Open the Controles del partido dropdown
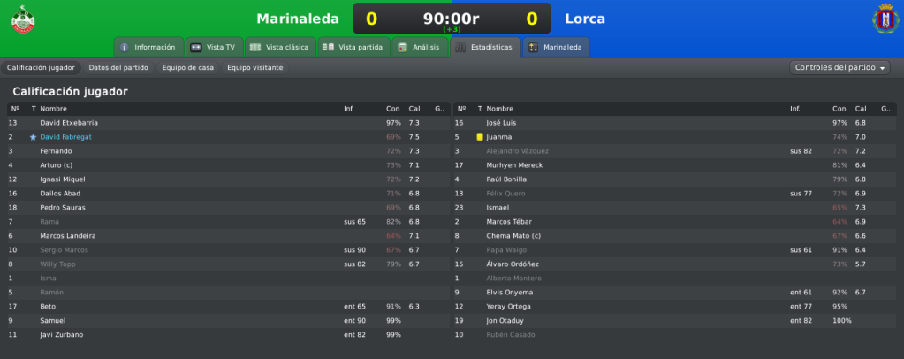 pos(839,67)
